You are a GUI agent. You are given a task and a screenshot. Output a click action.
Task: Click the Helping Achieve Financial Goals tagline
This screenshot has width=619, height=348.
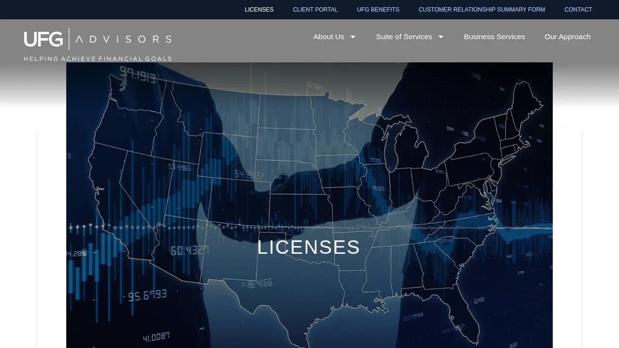point(98,59)
